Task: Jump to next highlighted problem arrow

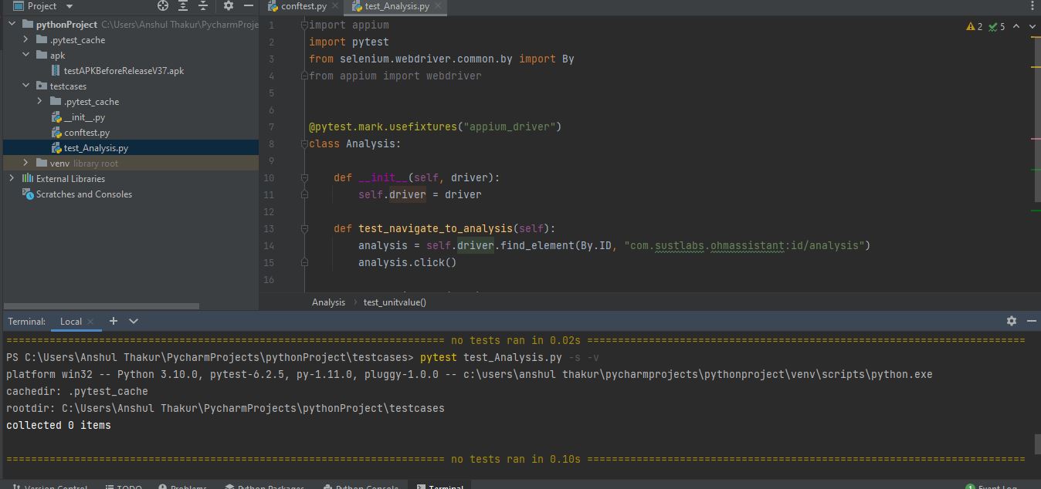Action: coord(1032,26)
